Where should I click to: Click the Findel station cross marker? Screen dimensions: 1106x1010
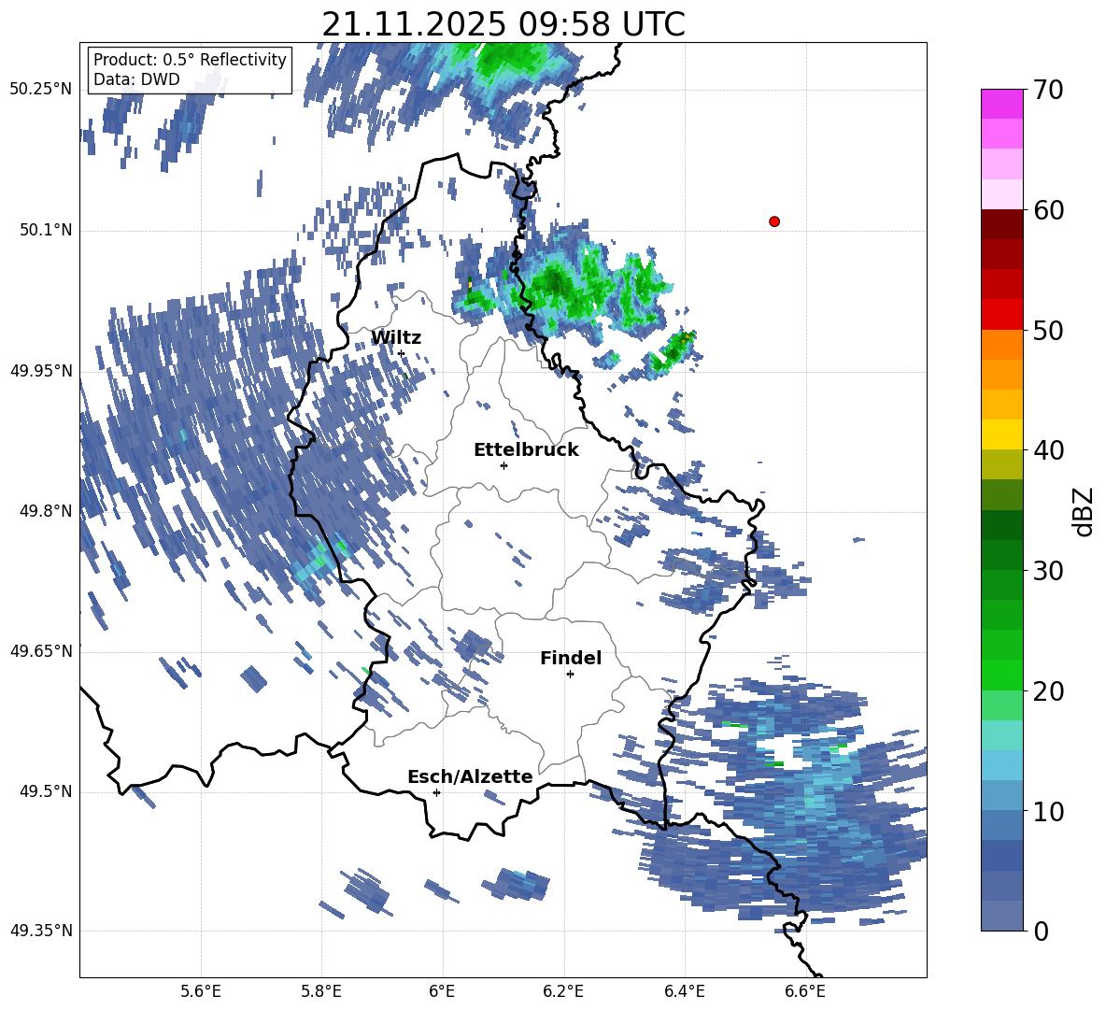tap(570, 675)
